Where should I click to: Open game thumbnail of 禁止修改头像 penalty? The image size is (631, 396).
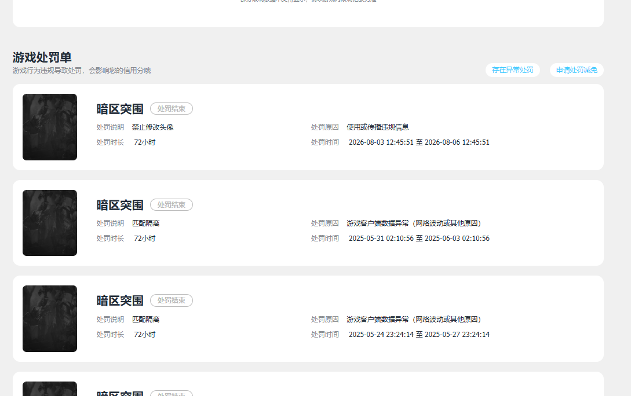pos(49,127)
